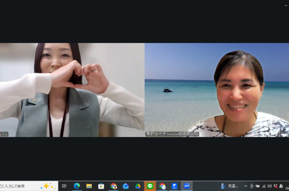Open the Mail app in the taskbar
This screenshot has width=289, height=191.
(x=126, y=186)
